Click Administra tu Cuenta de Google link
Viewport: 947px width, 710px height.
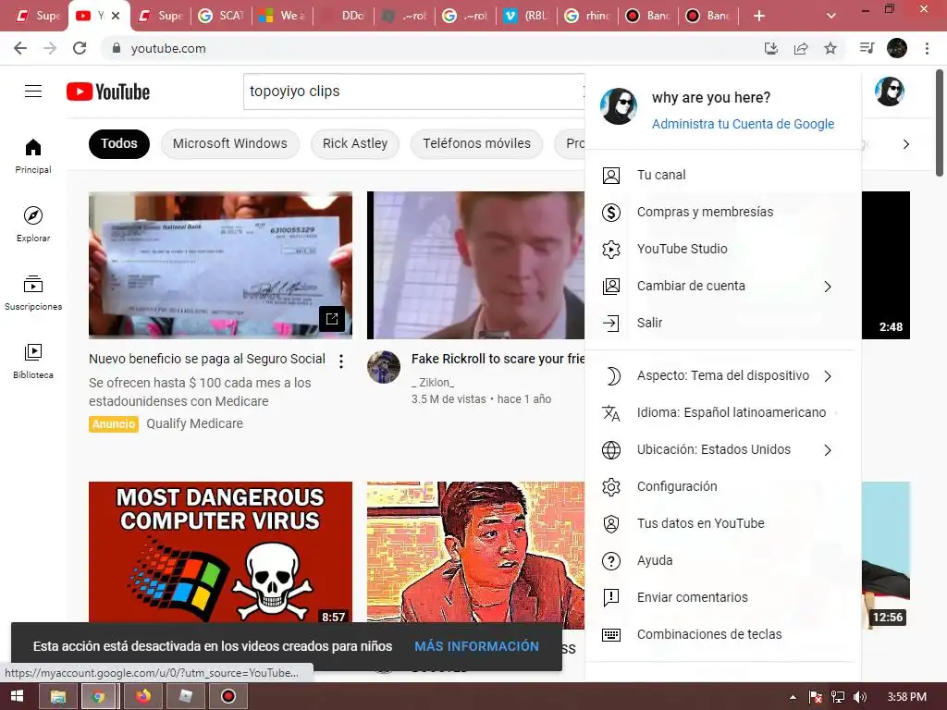click(x=743, y=124)
